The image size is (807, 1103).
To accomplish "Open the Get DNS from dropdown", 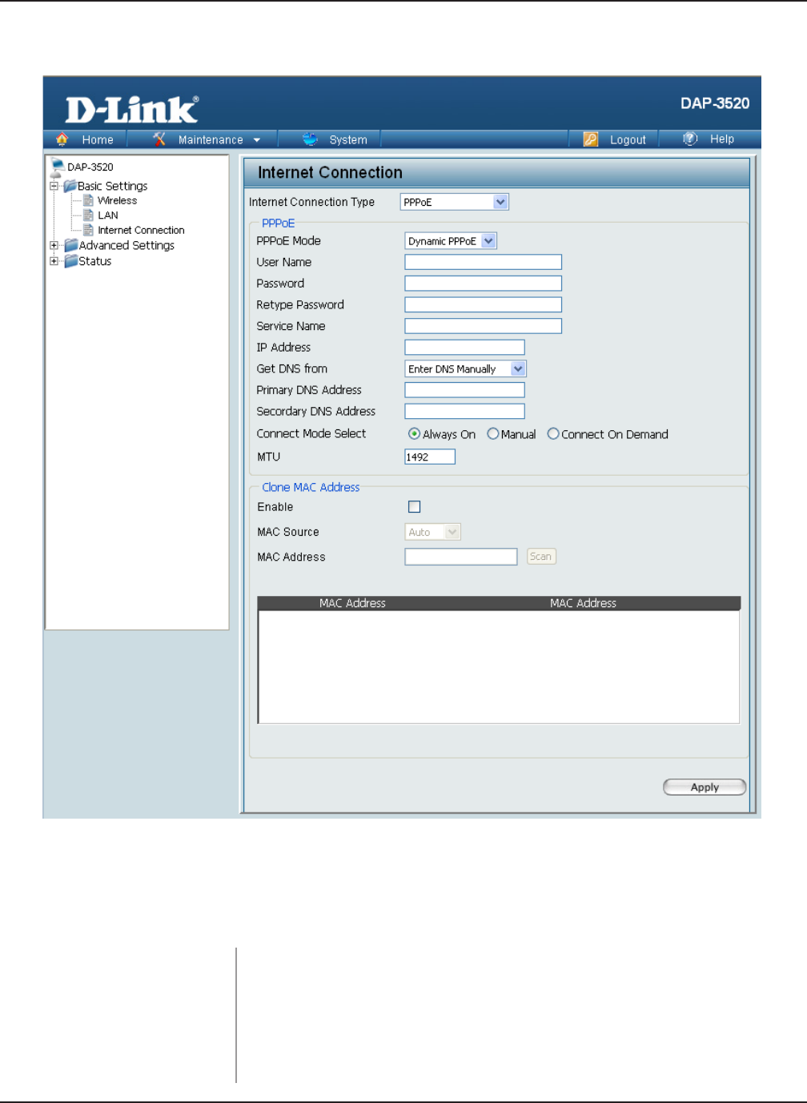I will tap(465, 368).
